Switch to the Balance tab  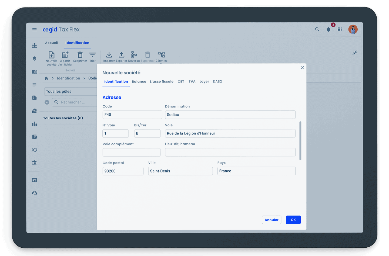pos(139,82)
